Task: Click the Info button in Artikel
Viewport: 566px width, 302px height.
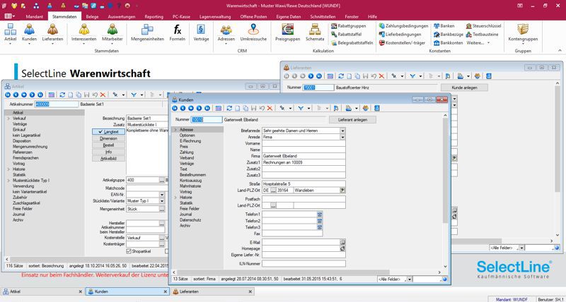Action: click(x=109, y=152)
